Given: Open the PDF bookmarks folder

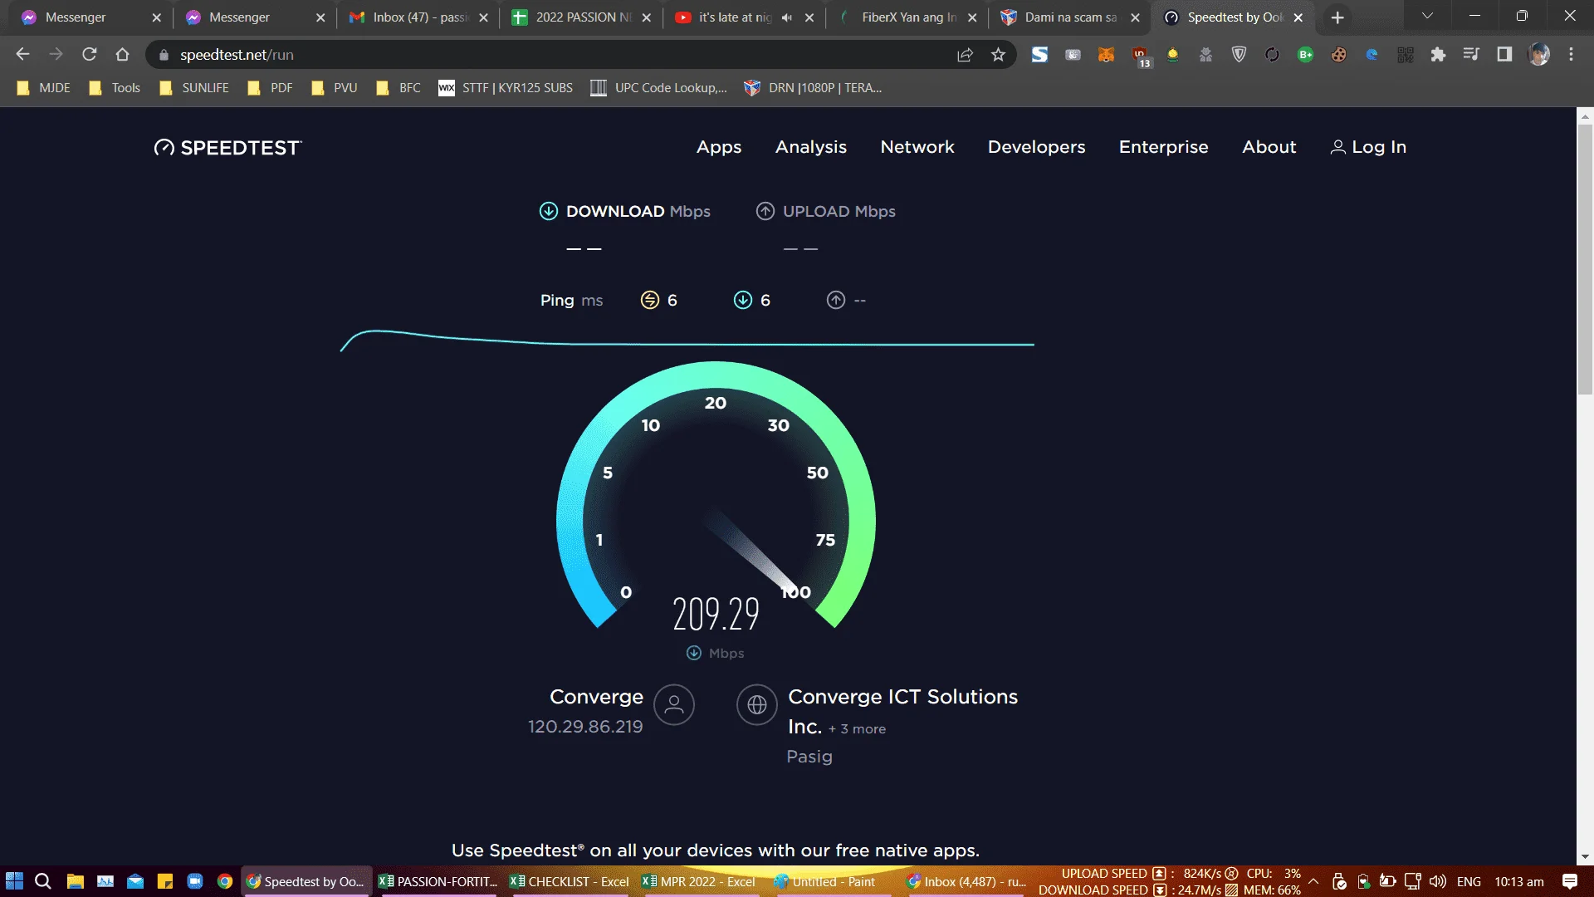Looking at the screenshot, I should coord(270,88).
